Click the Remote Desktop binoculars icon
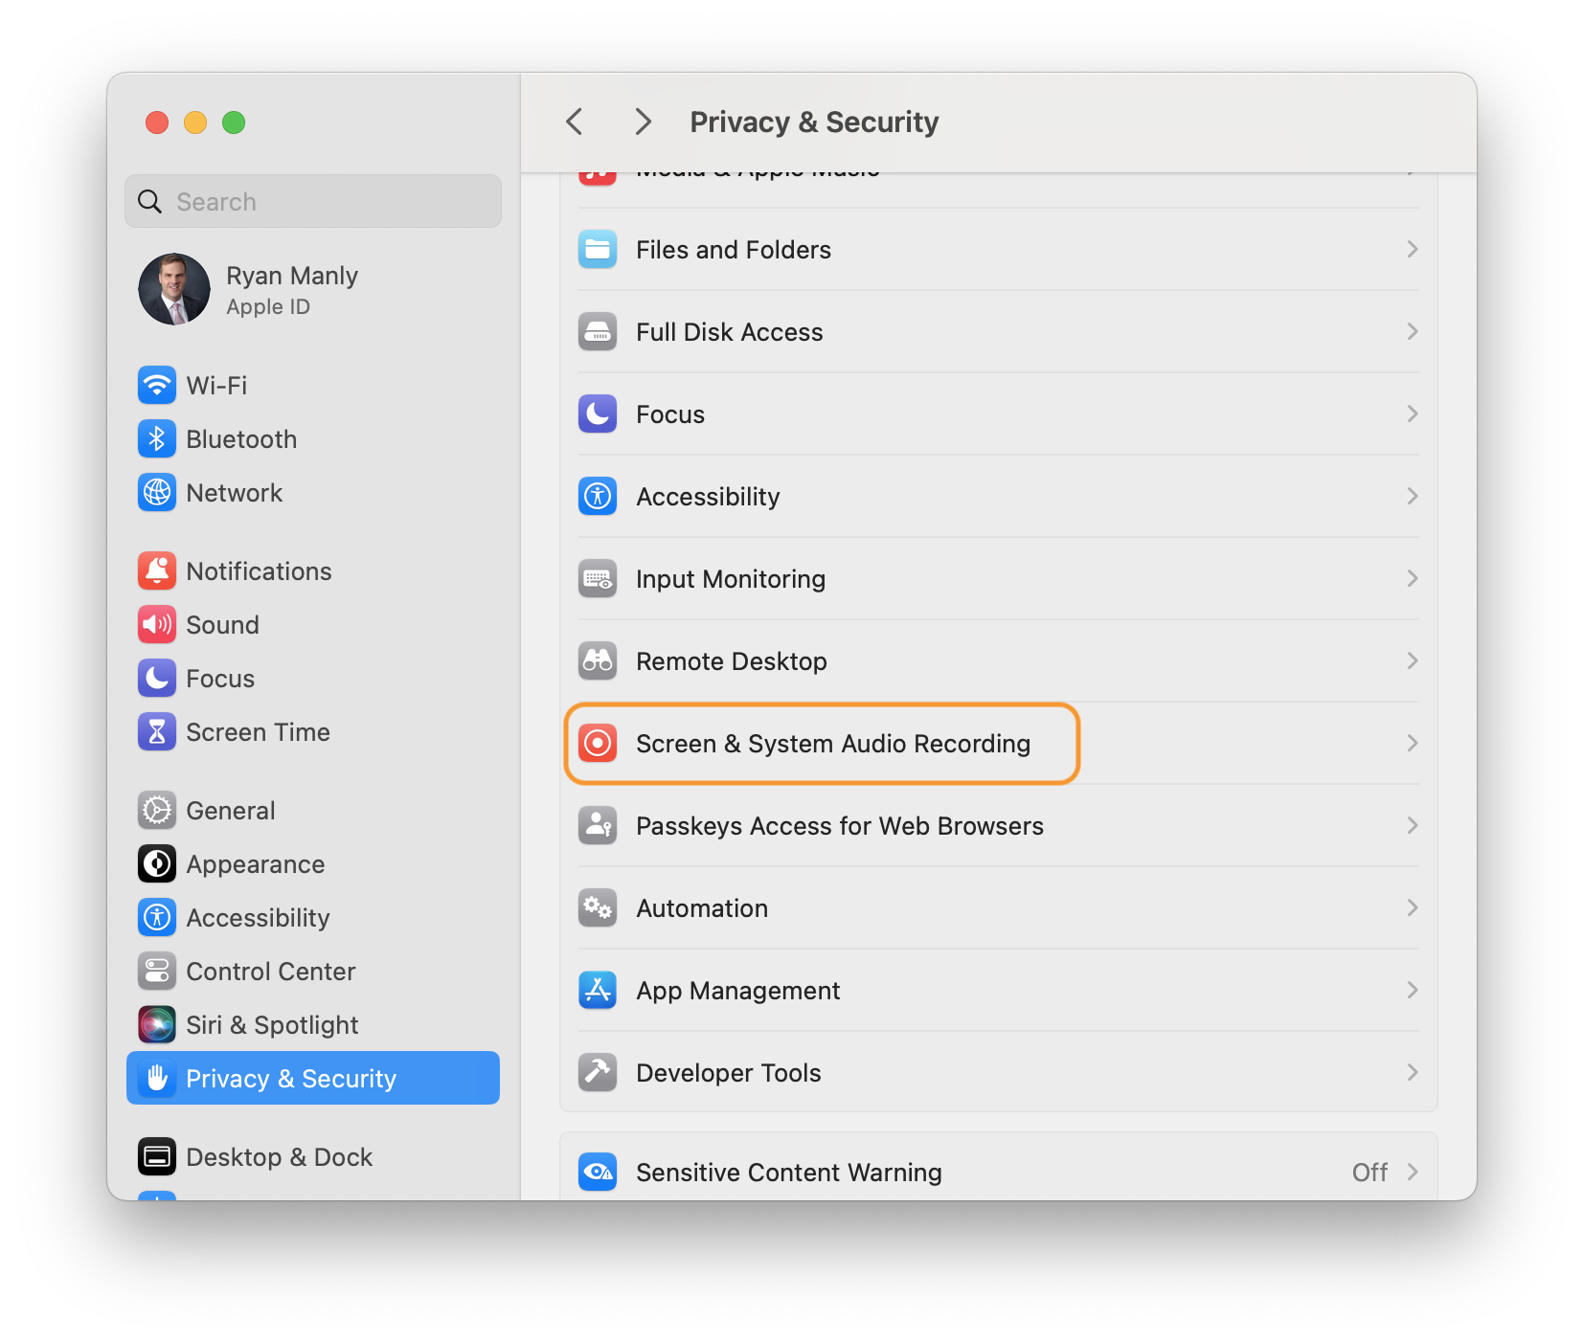 (x=598, y=661)
